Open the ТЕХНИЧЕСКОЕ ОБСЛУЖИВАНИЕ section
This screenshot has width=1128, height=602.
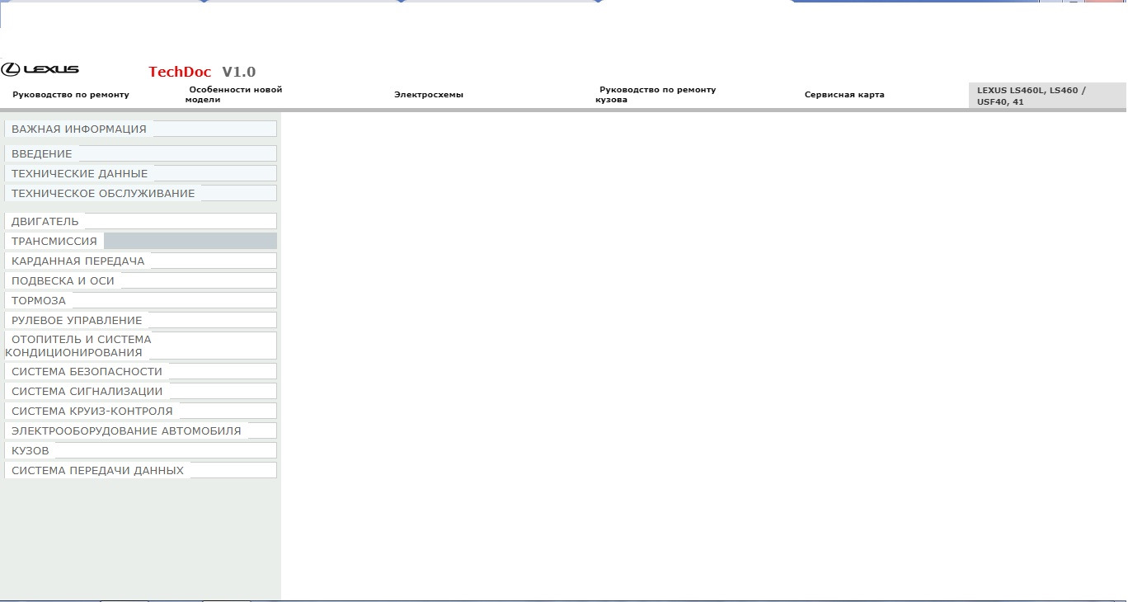[140, 193]
